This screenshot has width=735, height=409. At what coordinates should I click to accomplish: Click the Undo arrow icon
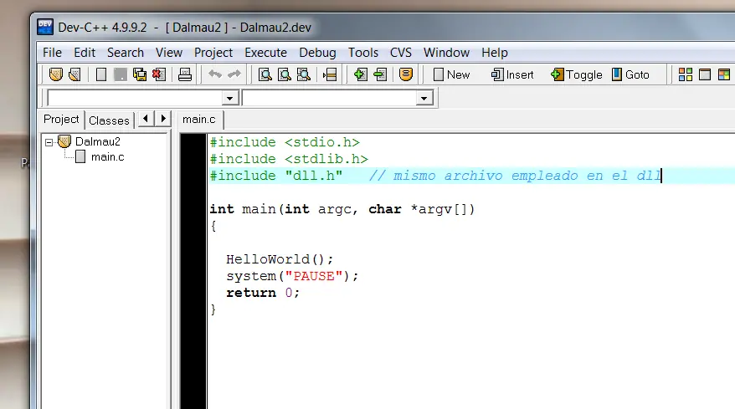click(214, 74)
